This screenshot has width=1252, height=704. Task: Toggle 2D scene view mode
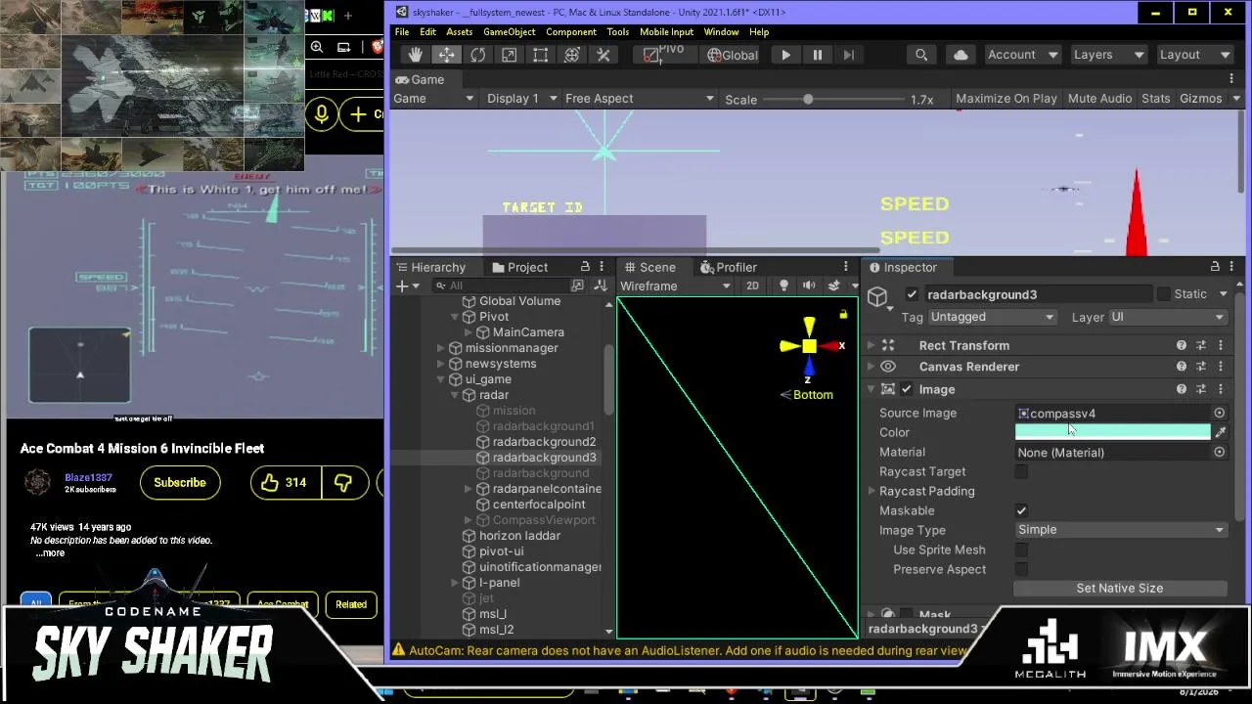click(x=752, y=286)
